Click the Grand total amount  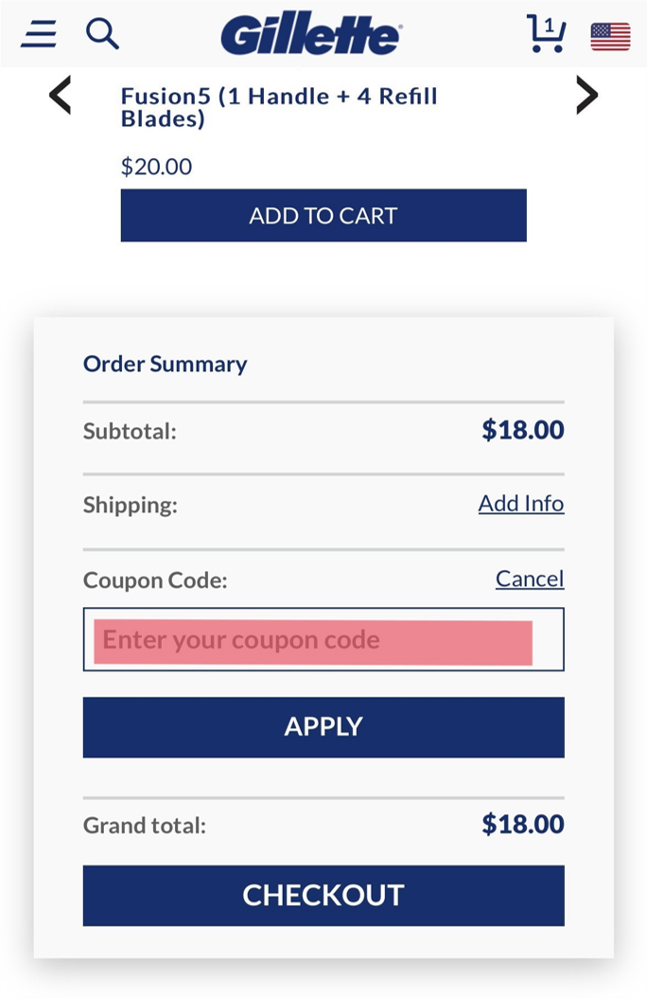[521, 824]
